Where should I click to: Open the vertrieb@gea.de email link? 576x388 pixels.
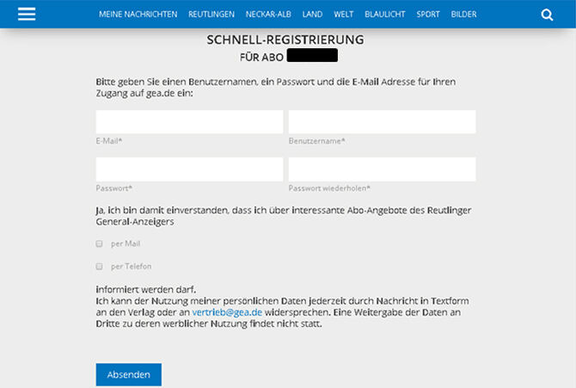click(x=227, y=311)
